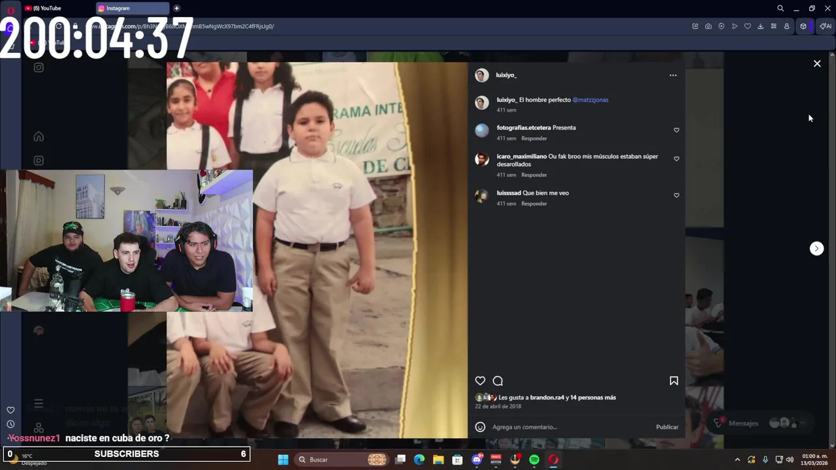Viewport: 836px width, 470px height.
Task: Search open tabs magnifier icon
Action: point(780,8)
